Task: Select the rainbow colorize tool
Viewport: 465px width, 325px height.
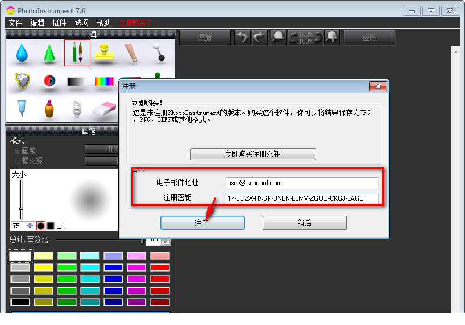Action: click(105, 81)
